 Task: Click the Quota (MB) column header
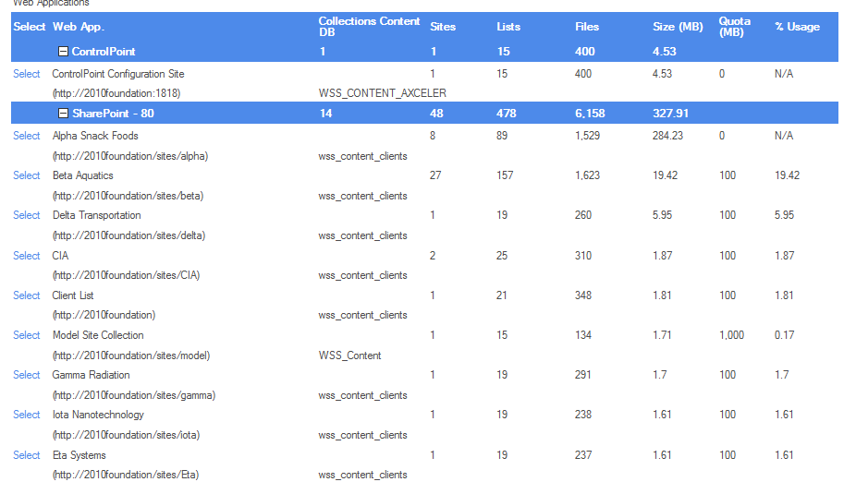[x=735, y=27]
